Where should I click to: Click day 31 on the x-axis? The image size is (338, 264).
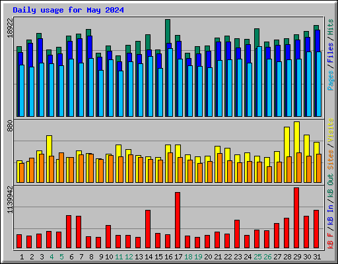(317, 257)
